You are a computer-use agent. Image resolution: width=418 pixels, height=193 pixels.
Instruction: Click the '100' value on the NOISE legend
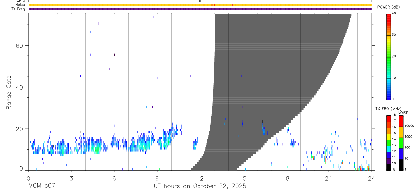click(x=407, y=147)
